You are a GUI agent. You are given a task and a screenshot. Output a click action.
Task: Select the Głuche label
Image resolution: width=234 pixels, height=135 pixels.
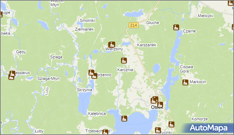(152, 23)
